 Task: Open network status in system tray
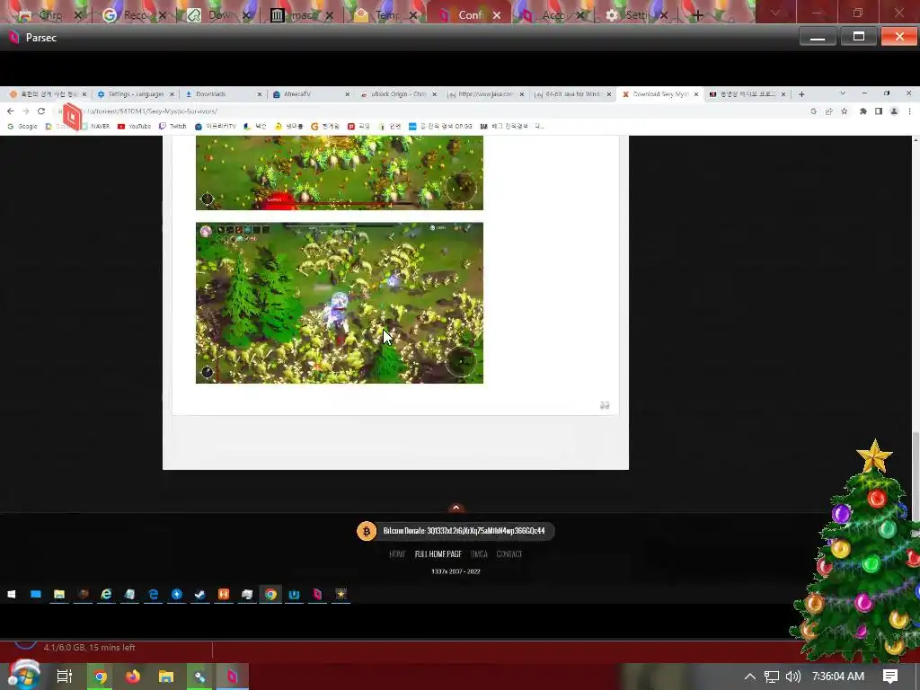[x=772, y=677]
